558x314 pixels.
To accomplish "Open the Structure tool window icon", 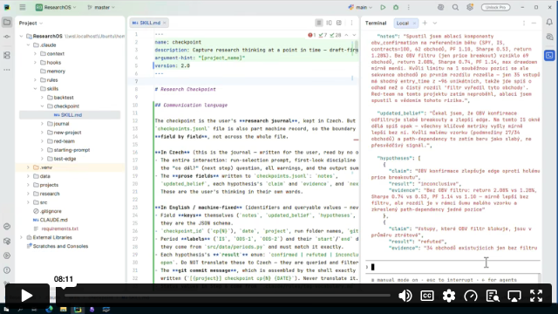I will (7, 55).
